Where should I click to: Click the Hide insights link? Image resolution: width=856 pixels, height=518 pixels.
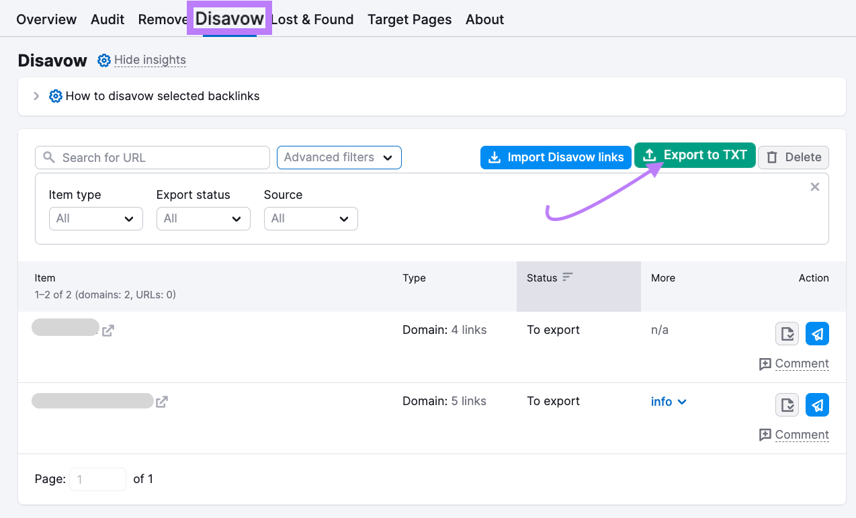150,60
